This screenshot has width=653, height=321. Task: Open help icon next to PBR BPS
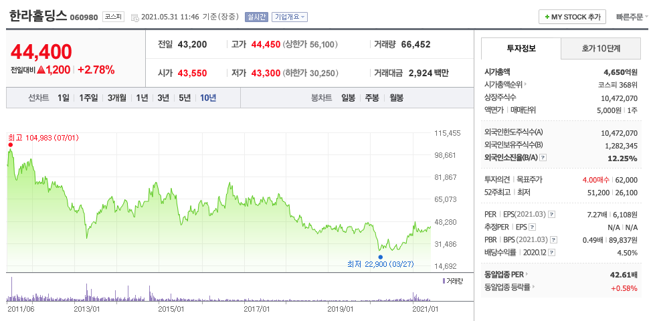(552, 240)
